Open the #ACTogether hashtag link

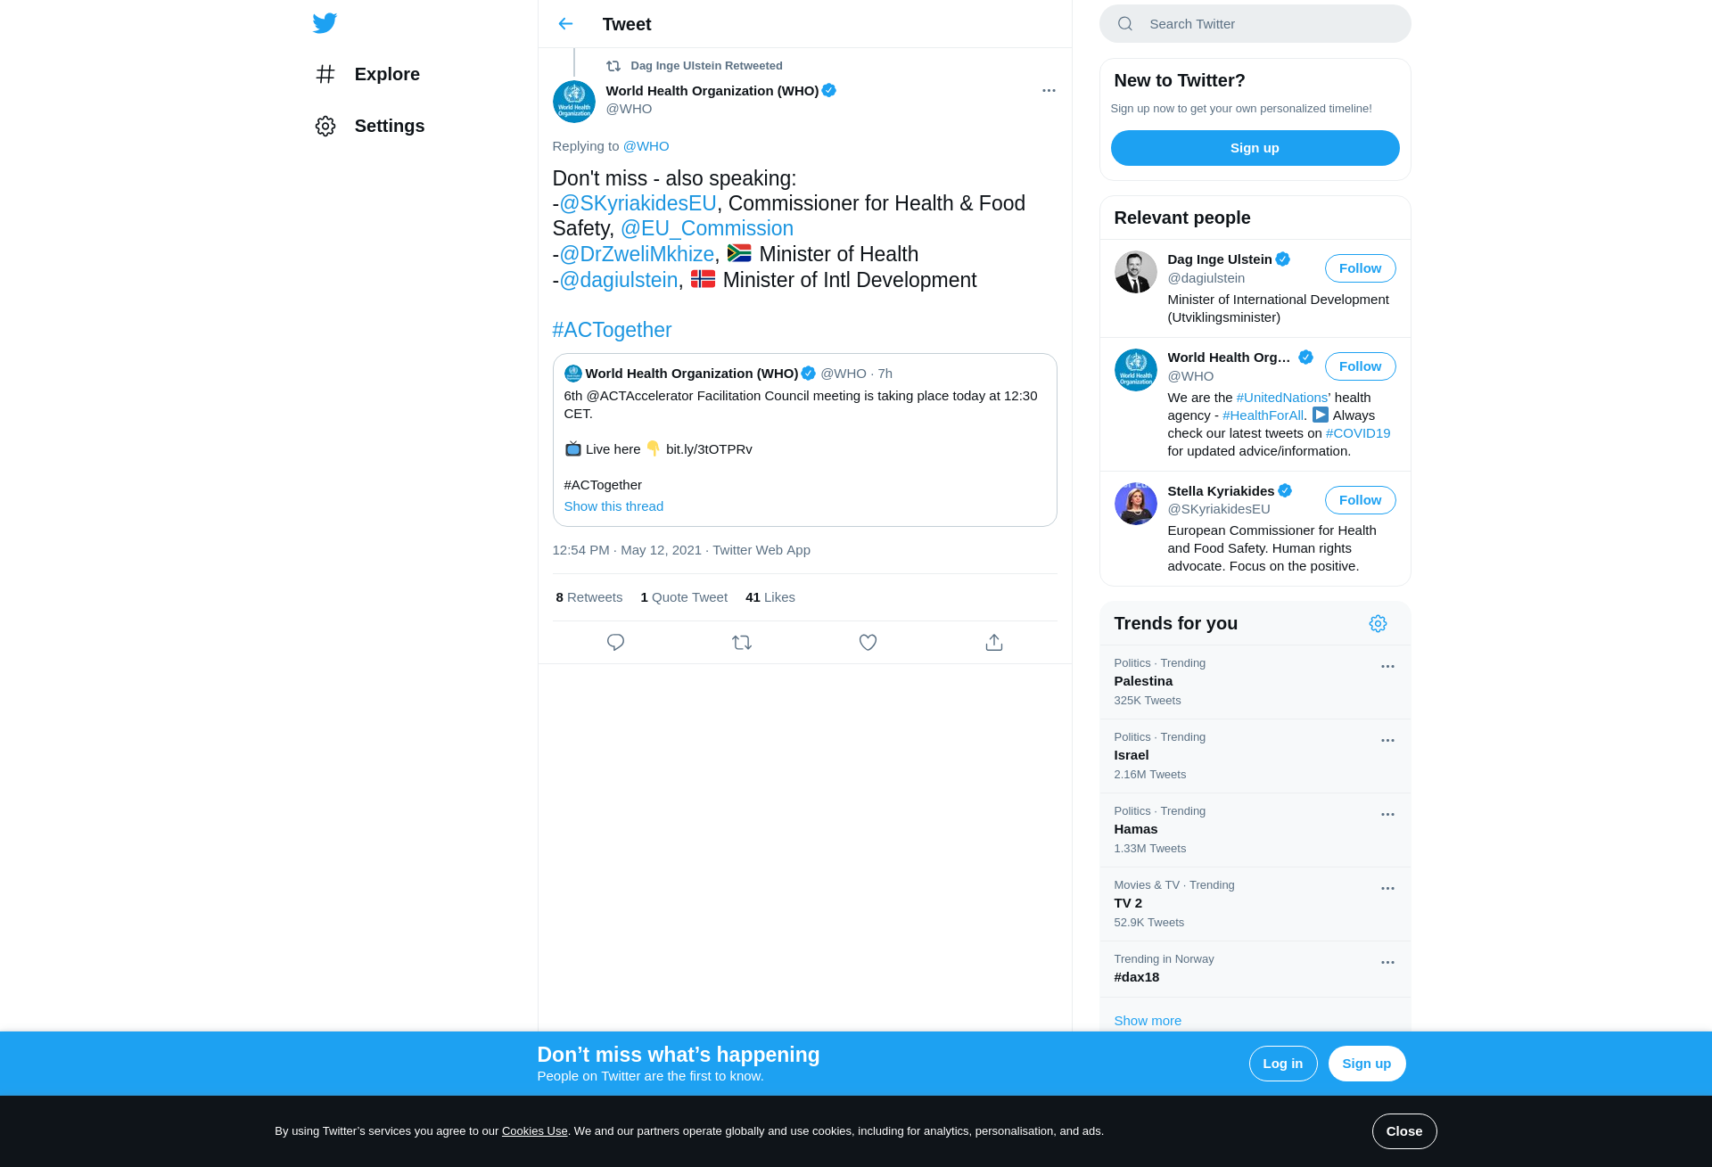(612, 330)
